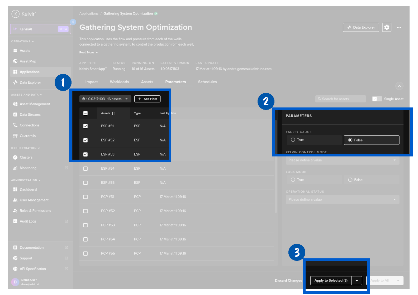Open the version and assets filter dropdown

(105, 99)
